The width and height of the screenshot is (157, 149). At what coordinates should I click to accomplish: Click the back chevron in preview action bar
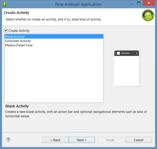click(x=116, y=53)
